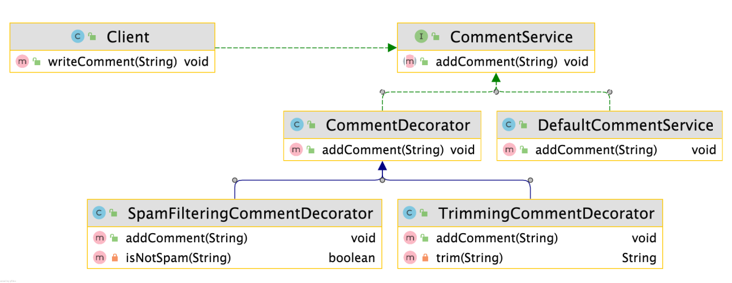This screenshot has height=283, width=732.
Task: Click method icon in DefaultCommentService row
Action: click(509, 149)
